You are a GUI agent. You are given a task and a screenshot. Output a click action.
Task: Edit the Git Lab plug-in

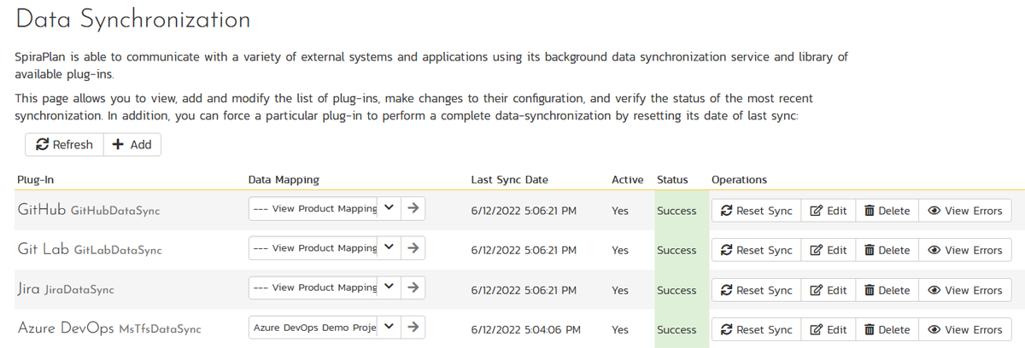coord(828,250)
